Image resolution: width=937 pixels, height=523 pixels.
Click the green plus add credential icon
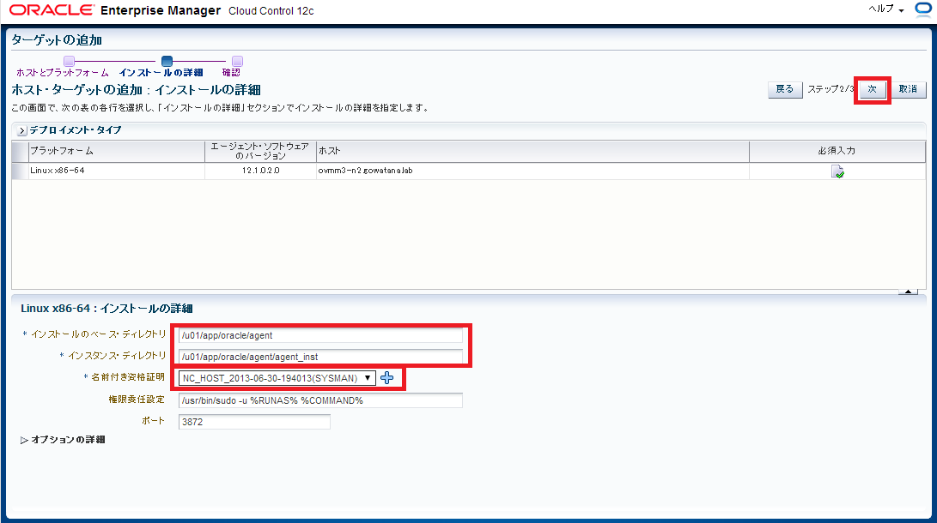point(387,377)
